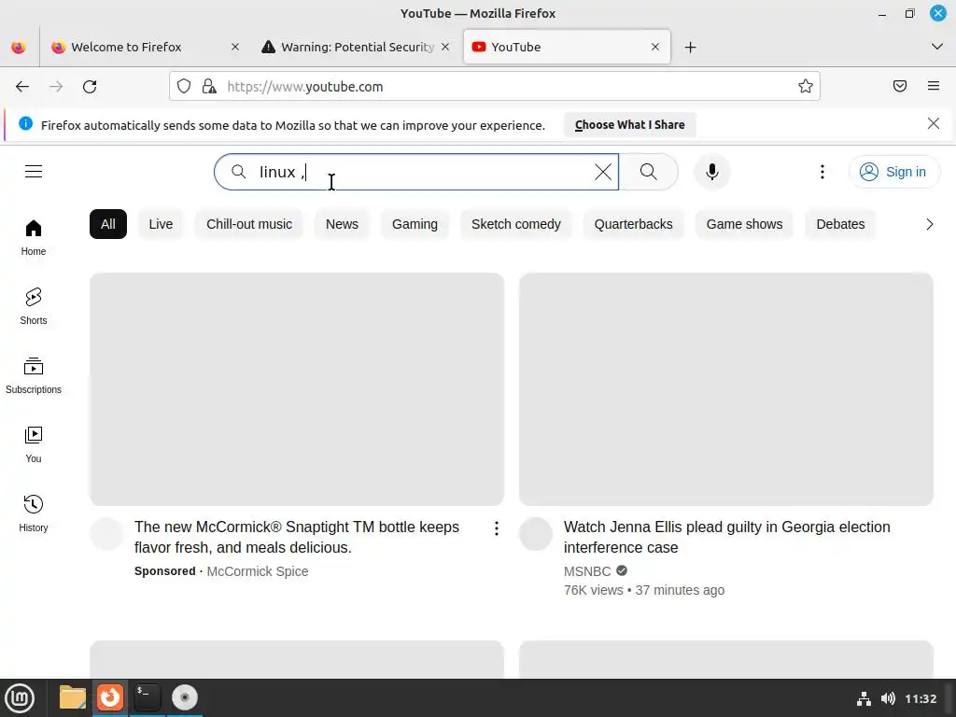Viewport: 956px width, 717px height.
Task: Click the Firefox View pinned icon
Action: (19, 47)
